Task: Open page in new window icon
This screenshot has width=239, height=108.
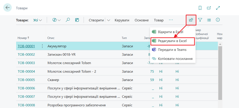Action: click(x=209, y=8)
